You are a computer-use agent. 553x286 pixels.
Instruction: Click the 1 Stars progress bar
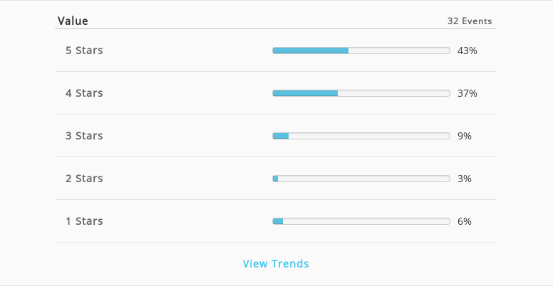pyautogui.click(x=361, y=221)
